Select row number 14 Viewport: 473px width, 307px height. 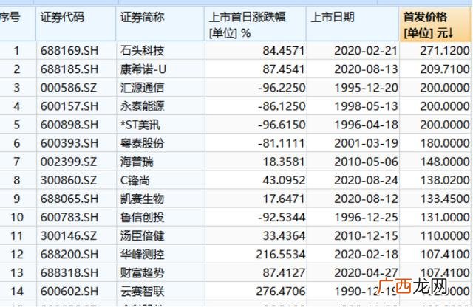pos(16,292)
